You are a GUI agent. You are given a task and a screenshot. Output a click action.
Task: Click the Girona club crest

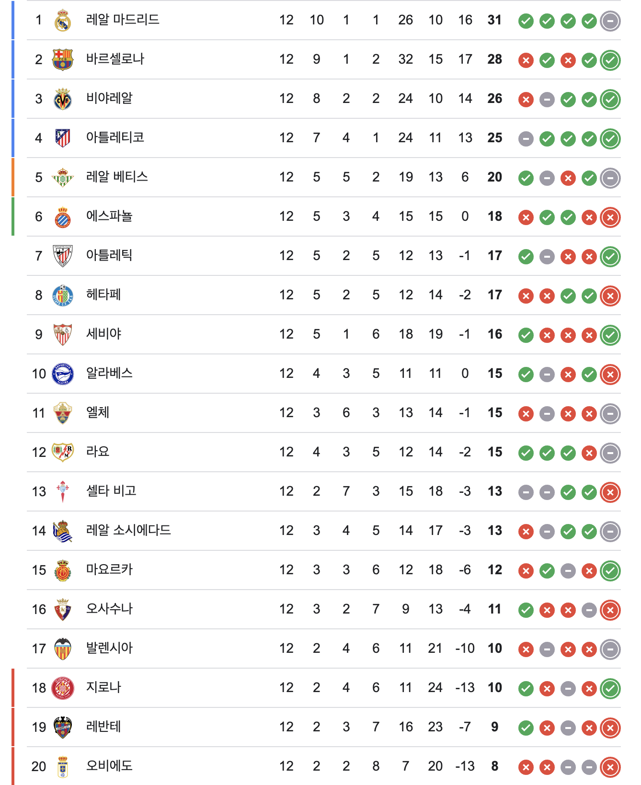(63, 688)
